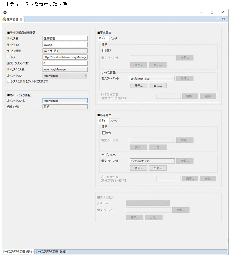
Task: Minimize the editor view pane
Action: [x=218, y=19]
